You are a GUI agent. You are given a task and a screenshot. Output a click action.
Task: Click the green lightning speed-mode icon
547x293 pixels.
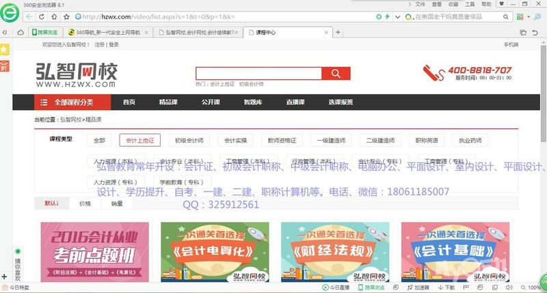click(x=387, y=16)
